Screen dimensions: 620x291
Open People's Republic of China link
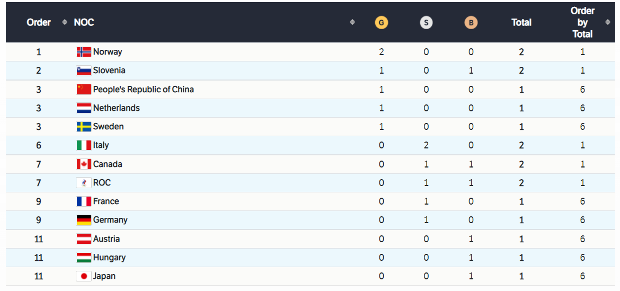point(143,89)
